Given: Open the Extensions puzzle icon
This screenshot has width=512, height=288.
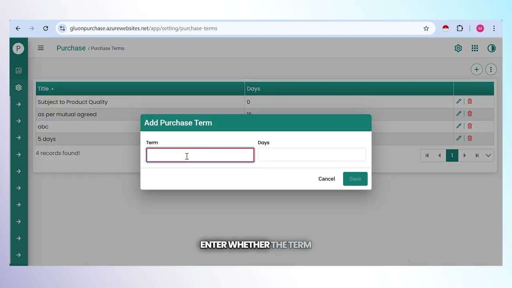Looking at the screenshot, I should 460,28.
